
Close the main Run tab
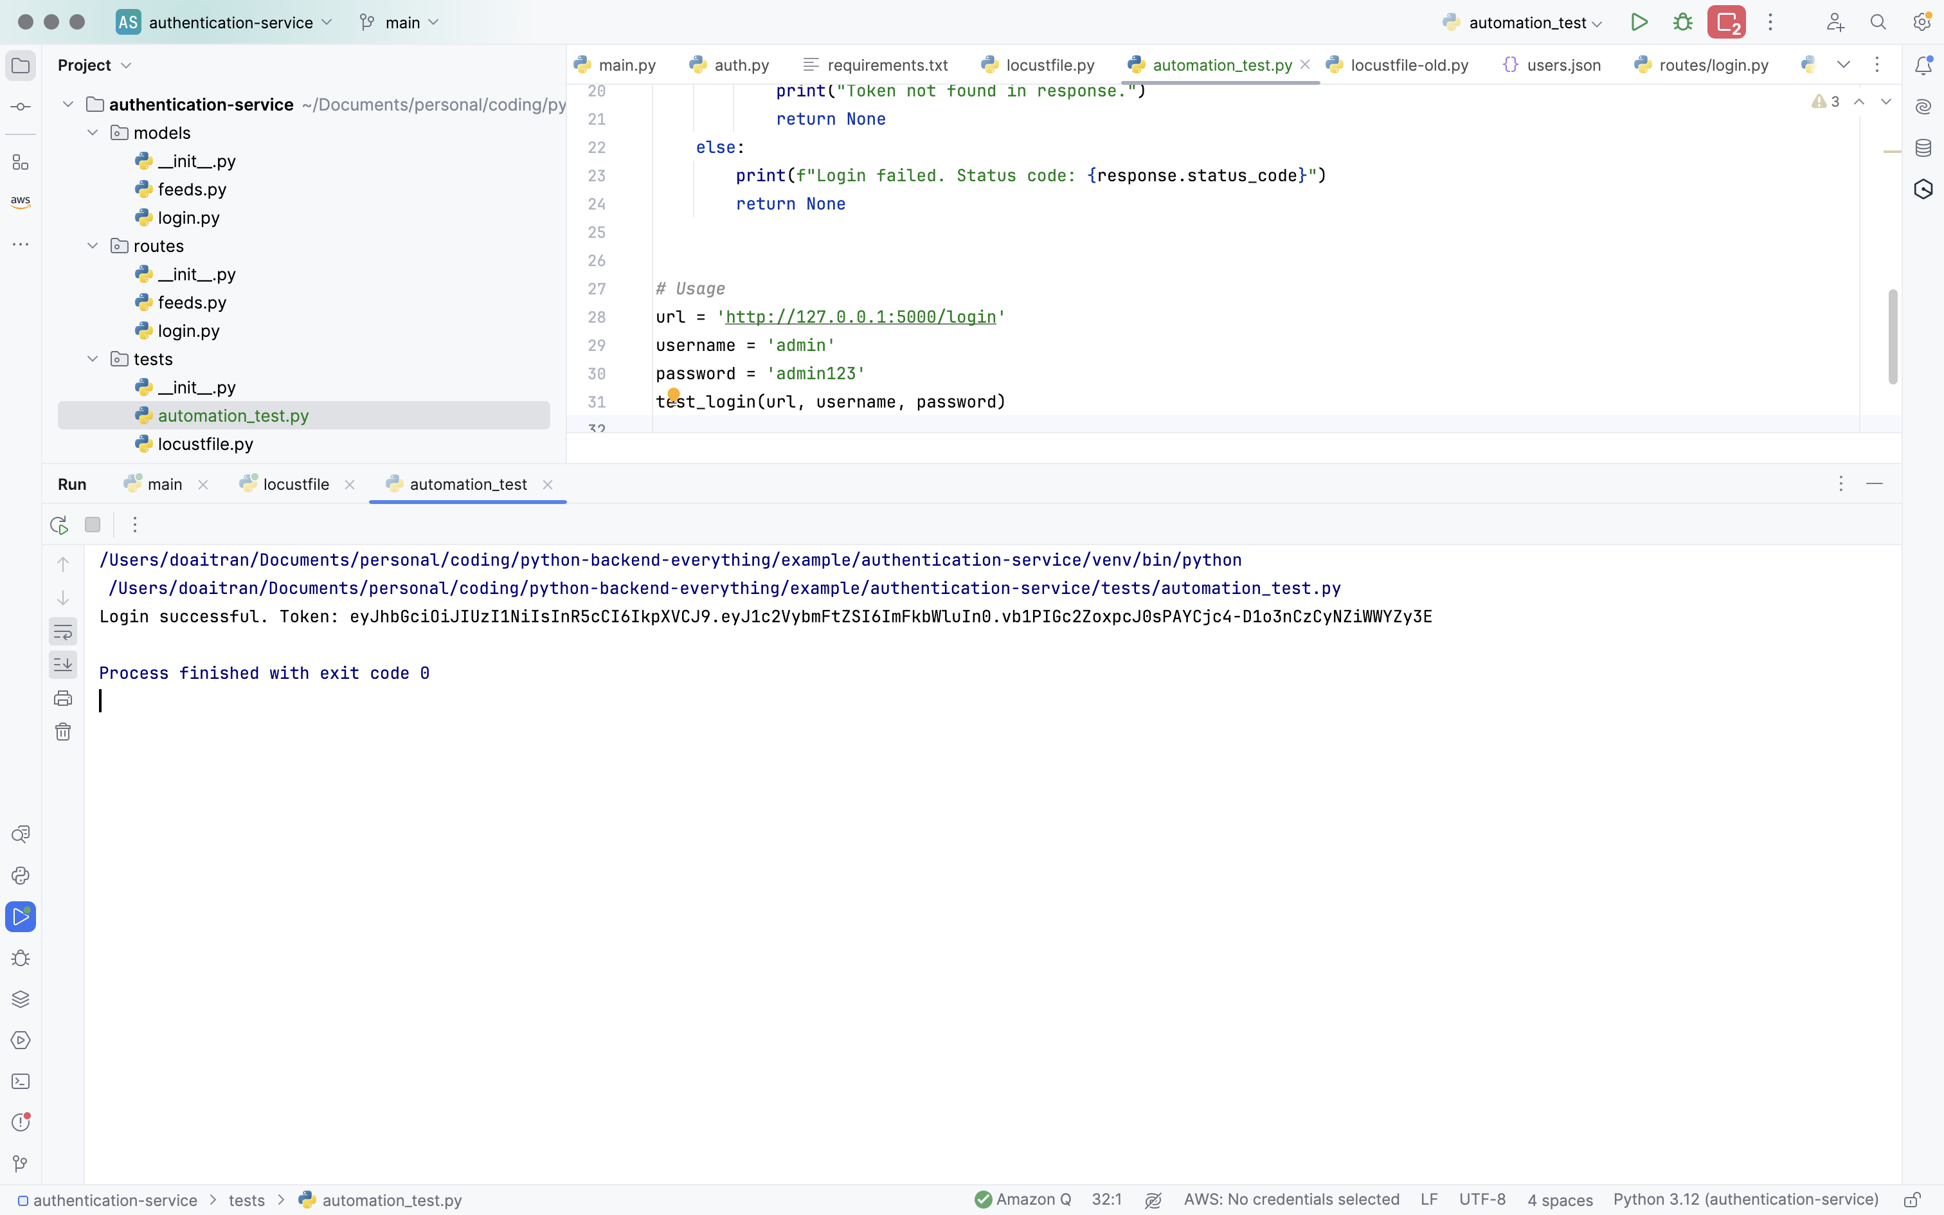(203, 485)
